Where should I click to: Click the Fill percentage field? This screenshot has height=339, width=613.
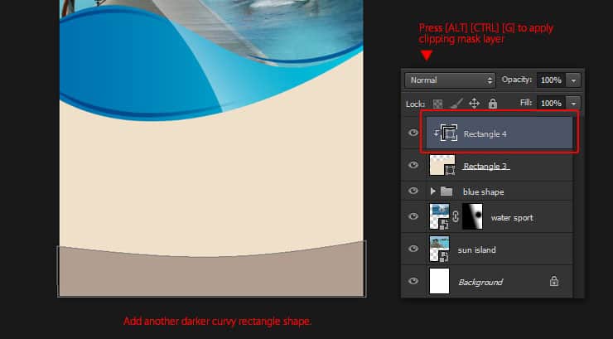tap(550, 104)
